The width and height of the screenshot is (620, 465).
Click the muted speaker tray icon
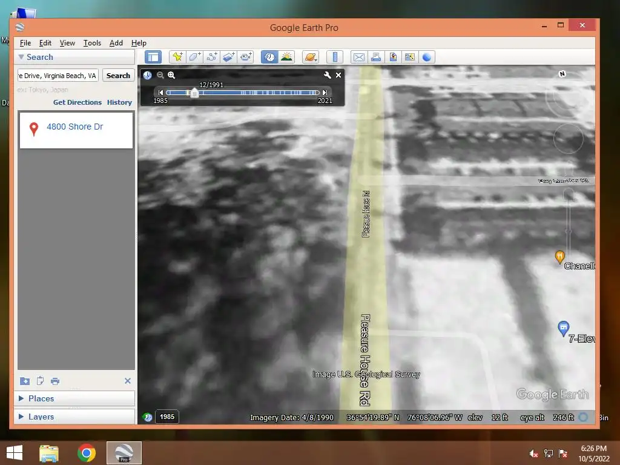point(534,453)
